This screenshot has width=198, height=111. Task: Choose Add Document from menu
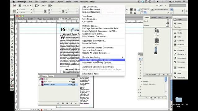pyautogui.click(x=102, y=7)
